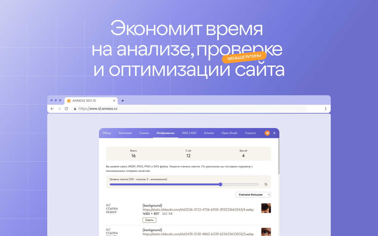
Task: Click the browser forward arrow
Action: (x=59, y=109)
